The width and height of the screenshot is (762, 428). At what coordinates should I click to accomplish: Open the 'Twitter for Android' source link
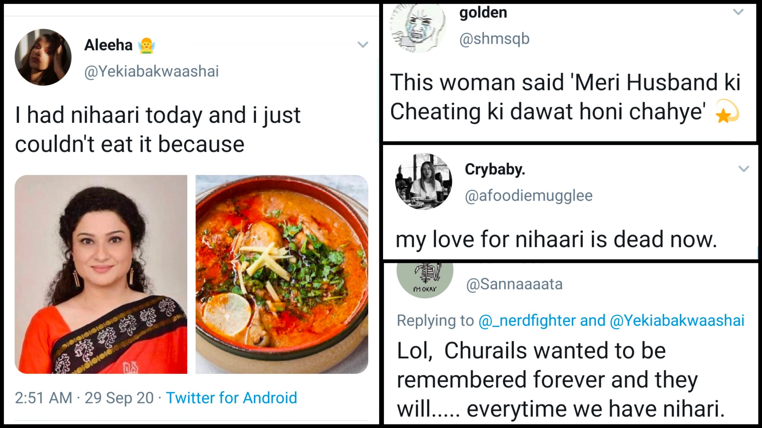232,397
